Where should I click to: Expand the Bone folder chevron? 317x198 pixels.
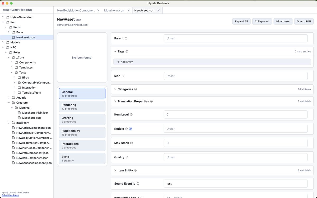9,32
